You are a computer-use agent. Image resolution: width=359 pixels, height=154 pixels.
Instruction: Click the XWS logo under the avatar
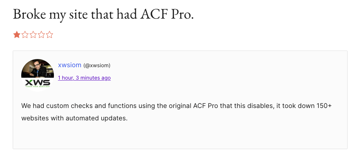pyautogui.click(x=37, y=83)
